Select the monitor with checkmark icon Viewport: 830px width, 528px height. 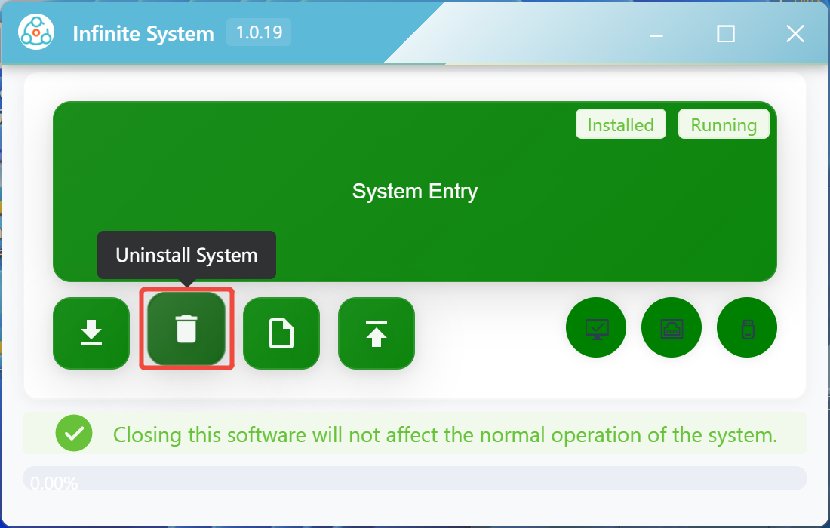(x=596, y=328)
